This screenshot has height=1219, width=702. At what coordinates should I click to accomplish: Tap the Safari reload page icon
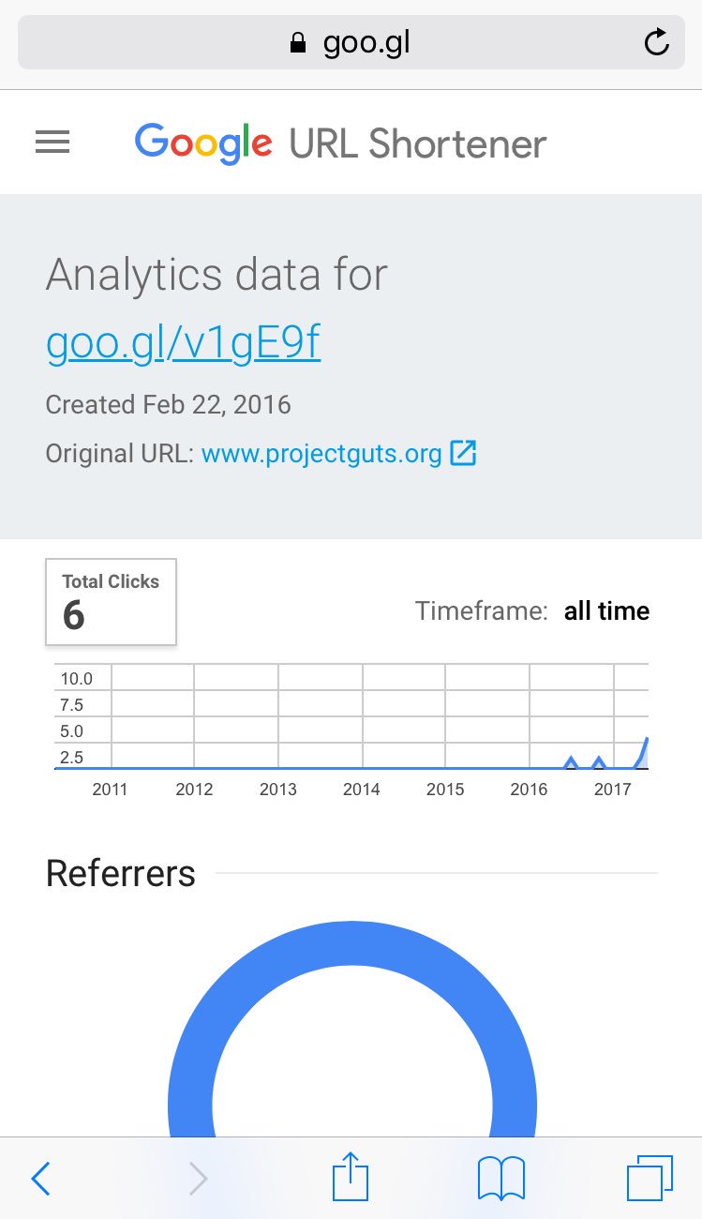click(x=657, y=42)
